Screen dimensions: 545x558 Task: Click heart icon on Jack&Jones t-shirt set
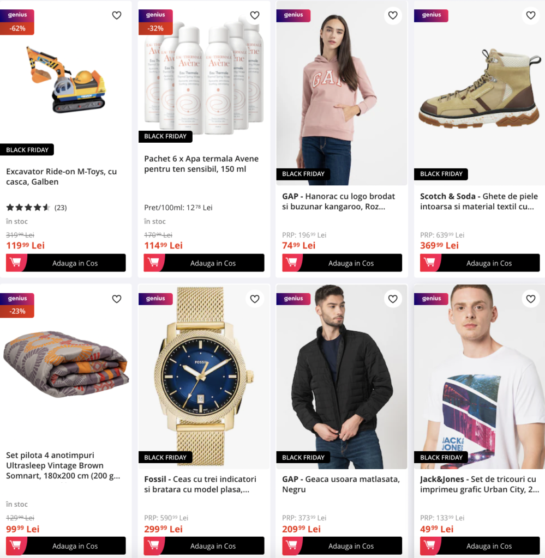[x=531, y=299]
